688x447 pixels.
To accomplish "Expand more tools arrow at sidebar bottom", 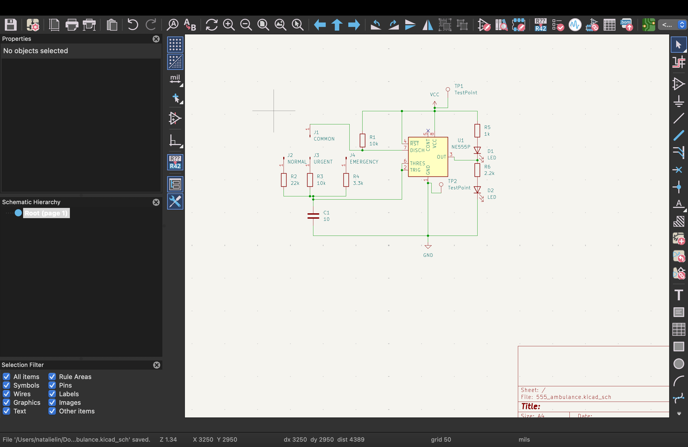I will pos(679,414).
